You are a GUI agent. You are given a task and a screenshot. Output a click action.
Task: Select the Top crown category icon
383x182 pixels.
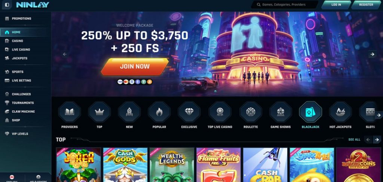click(99, 112)
